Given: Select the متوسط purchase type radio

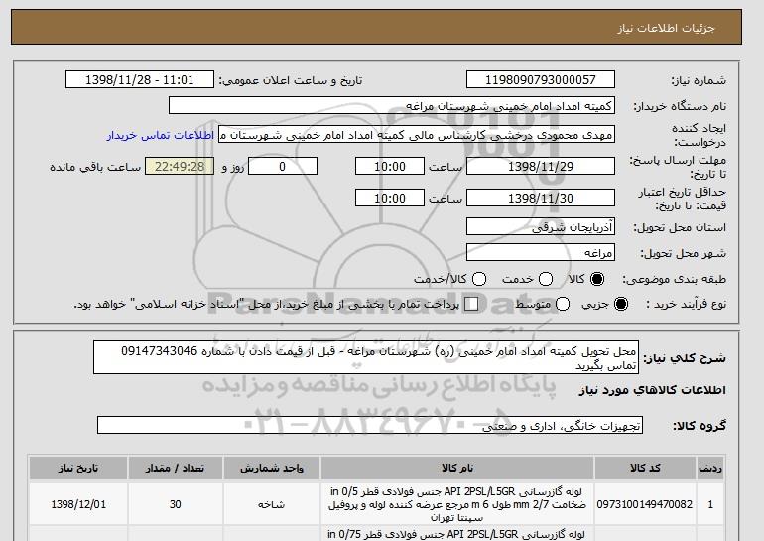Looking at the screenshot, I should coord(563,304).
